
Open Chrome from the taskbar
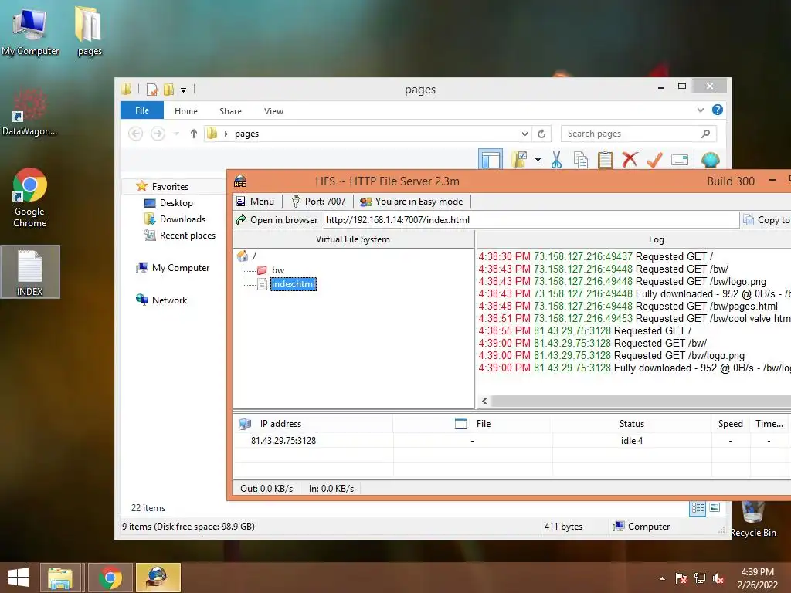(110, 578)
